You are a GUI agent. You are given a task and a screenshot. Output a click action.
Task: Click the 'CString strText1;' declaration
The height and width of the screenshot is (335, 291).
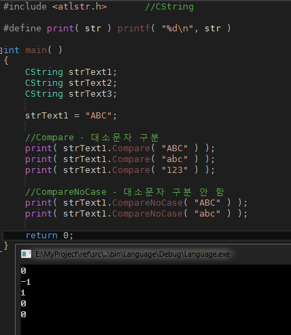[x=71, y=72]
